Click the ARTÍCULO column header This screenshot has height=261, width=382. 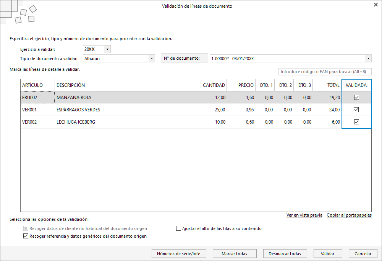tap(37, 85)
